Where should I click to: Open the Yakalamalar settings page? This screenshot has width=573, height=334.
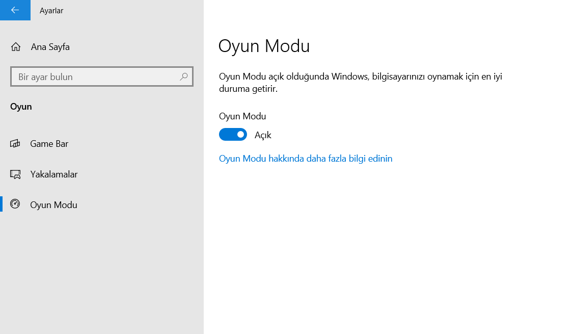click(x=53, y=174)
